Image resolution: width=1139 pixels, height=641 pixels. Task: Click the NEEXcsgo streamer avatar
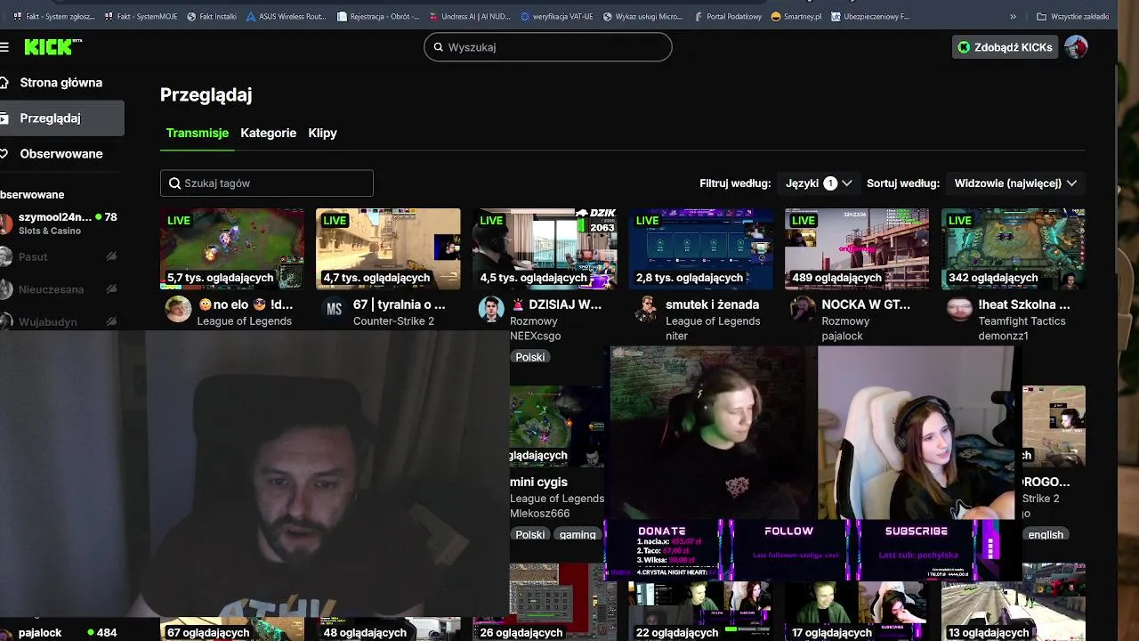(491, 310)
